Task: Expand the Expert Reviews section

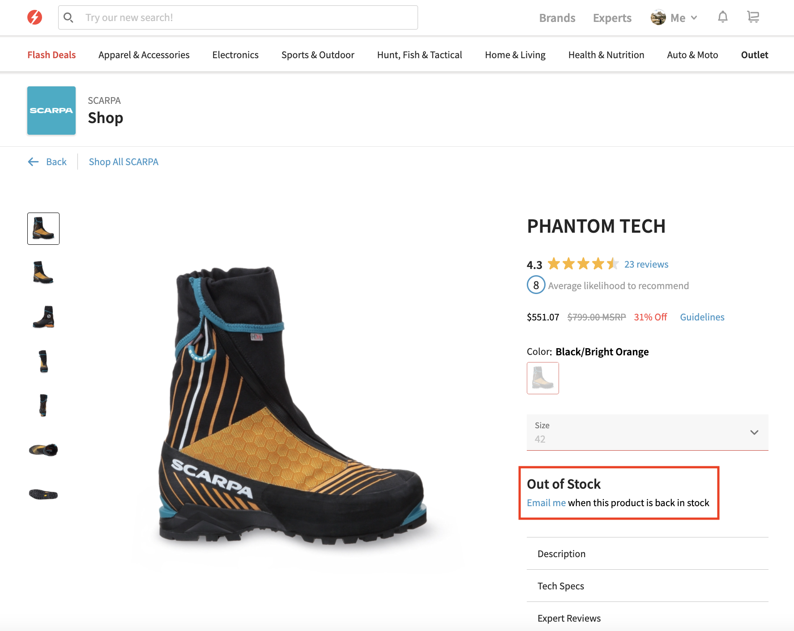Action: (647, 618)
